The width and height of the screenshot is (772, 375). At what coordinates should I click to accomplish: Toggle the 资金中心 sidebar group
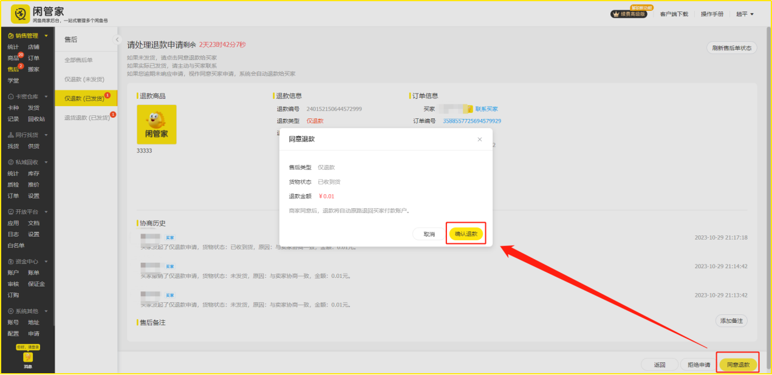click(x=27, y=262)
